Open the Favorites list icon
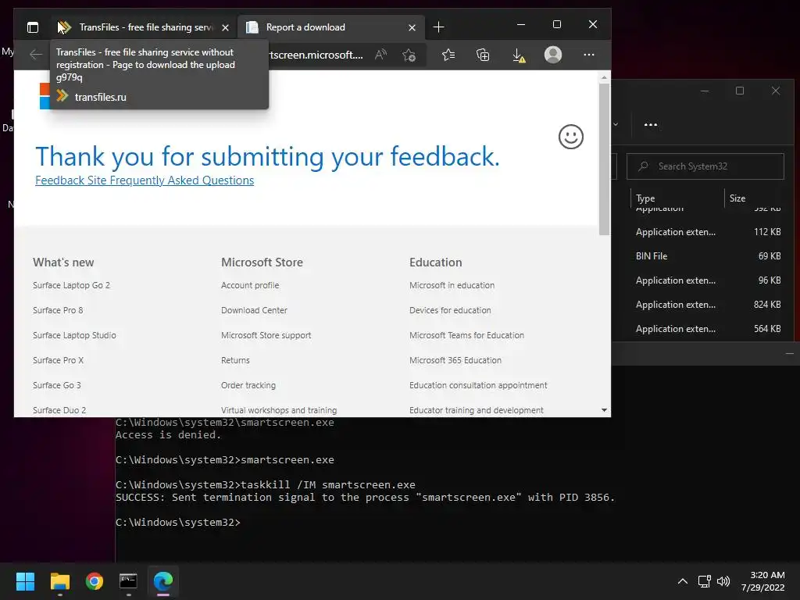800x600 pixels. pyautogui.click(x=448, y=55)
